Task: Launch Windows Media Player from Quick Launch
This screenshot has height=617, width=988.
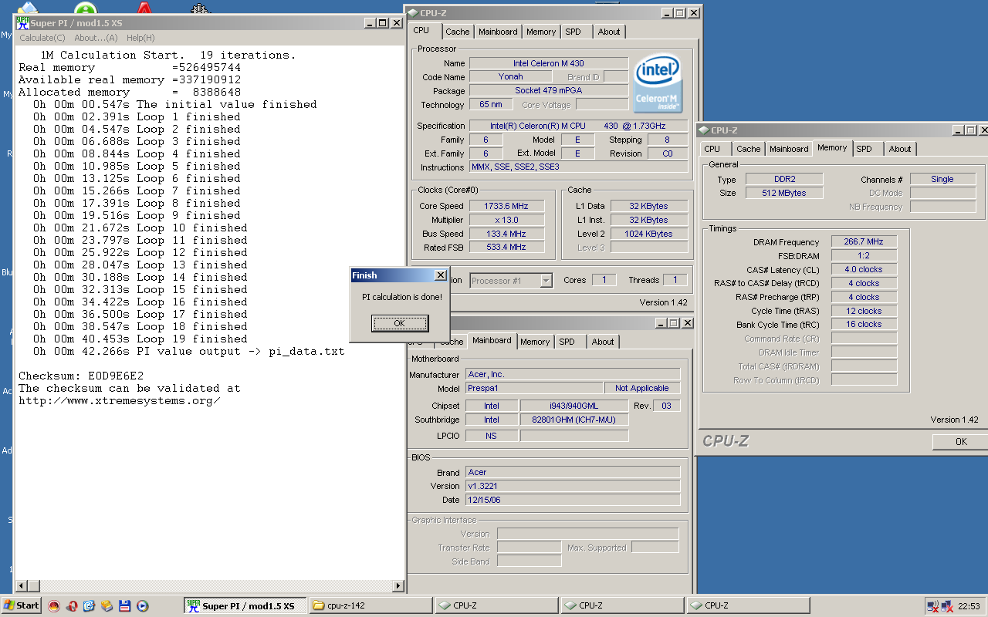Action: [142, 605]
